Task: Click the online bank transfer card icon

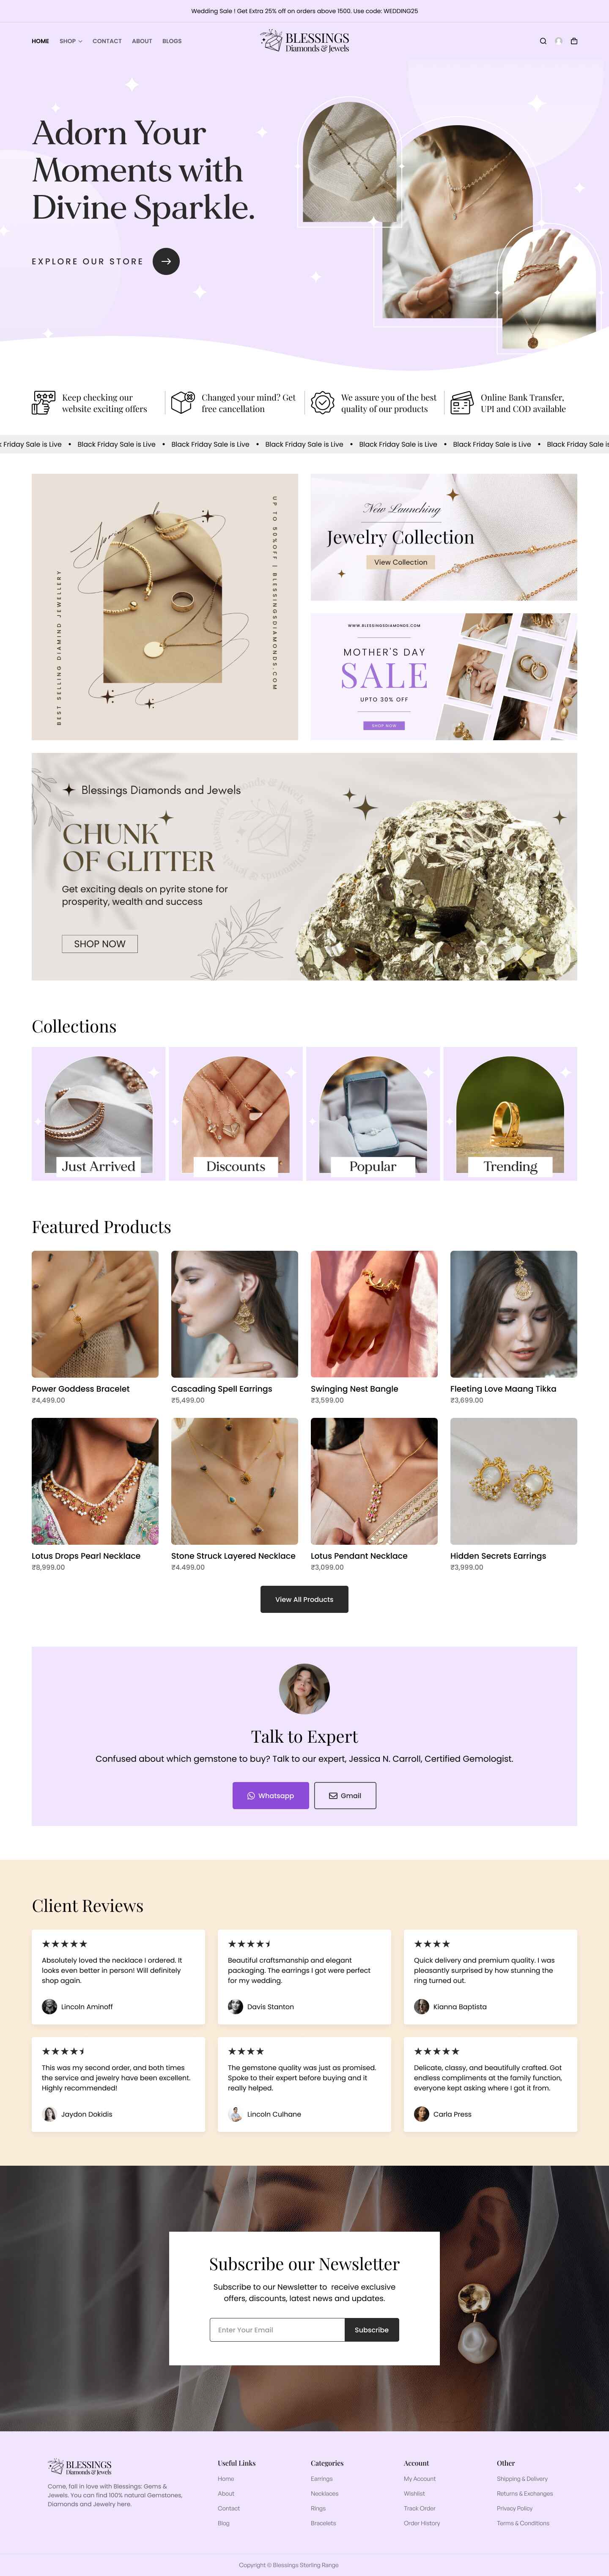Action: 461,402
